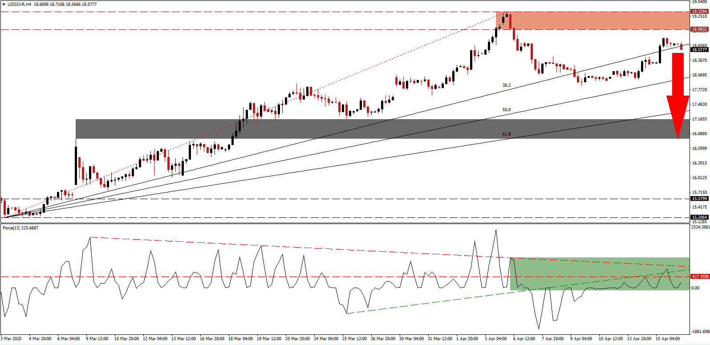This screenshot has width=710, height=345.
Task: Click the 13 Apr 20:00 time label
Action: pyautogui.click(x=639, y=339)
